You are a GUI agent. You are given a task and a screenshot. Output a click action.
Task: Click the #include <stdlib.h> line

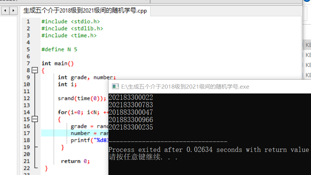72,28
